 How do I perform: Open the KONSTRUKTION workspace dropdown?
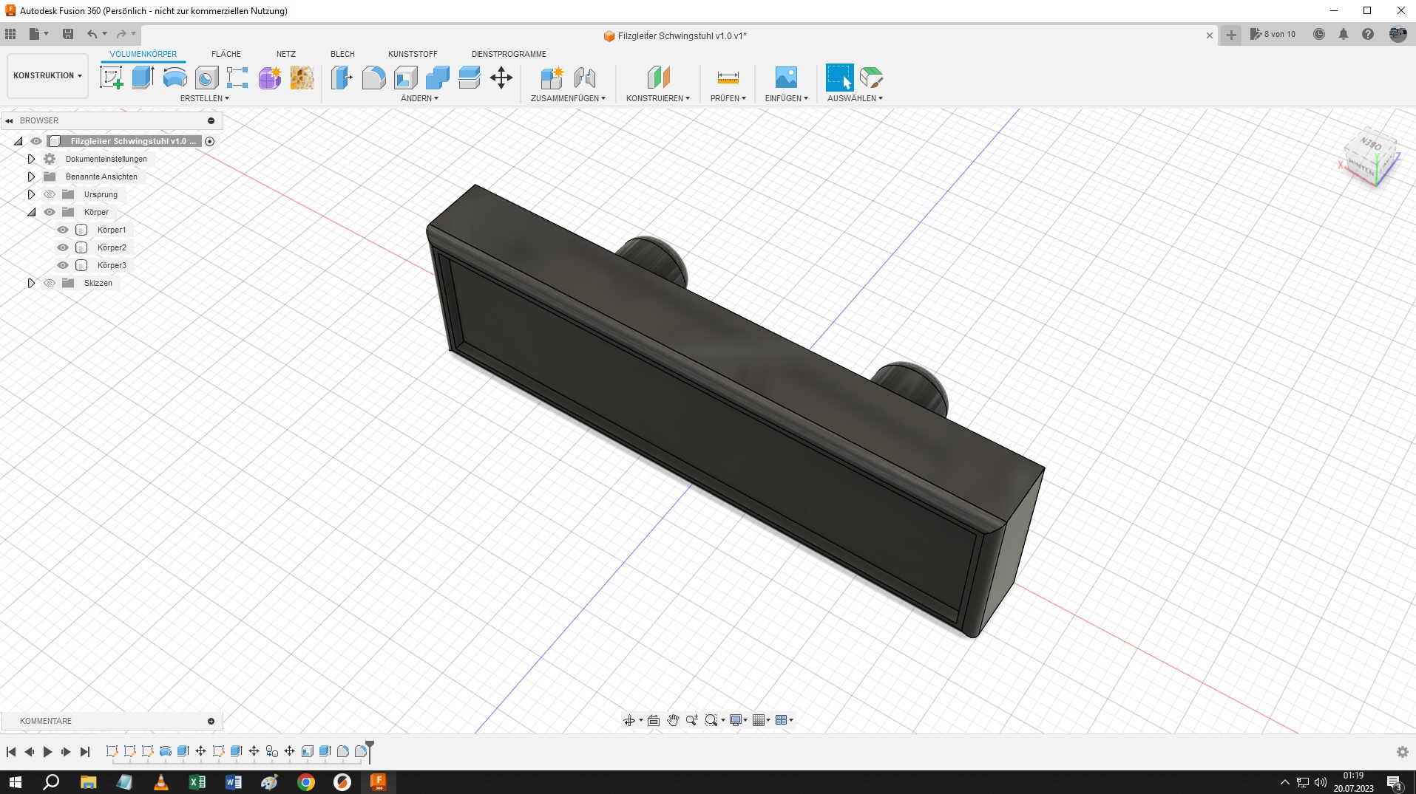point(47,75)
